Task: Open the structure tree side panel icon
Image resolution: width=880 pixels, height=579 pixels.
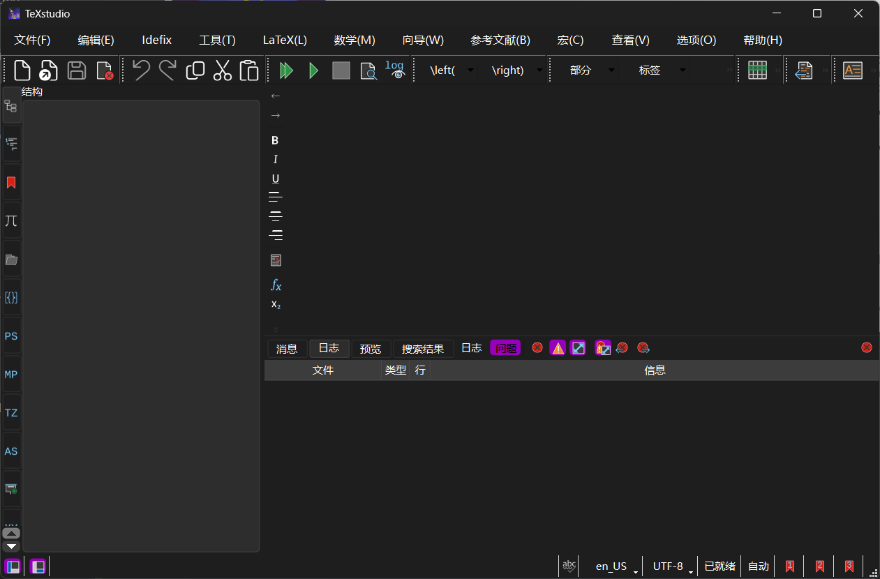Action: [11, 106]
